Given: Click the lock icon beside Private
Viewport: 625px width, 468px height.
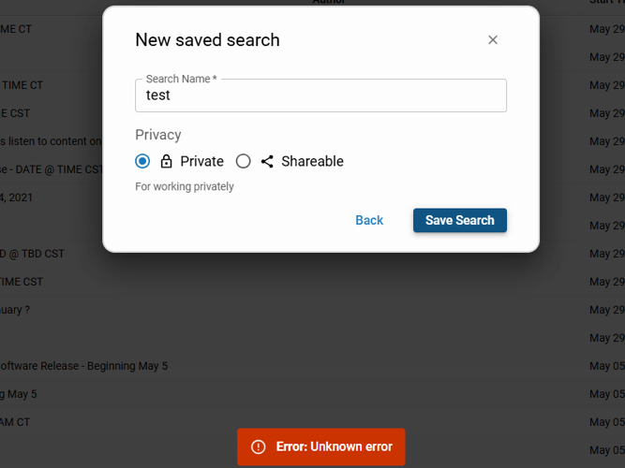Looking at the screenshot, I should 167,161.
